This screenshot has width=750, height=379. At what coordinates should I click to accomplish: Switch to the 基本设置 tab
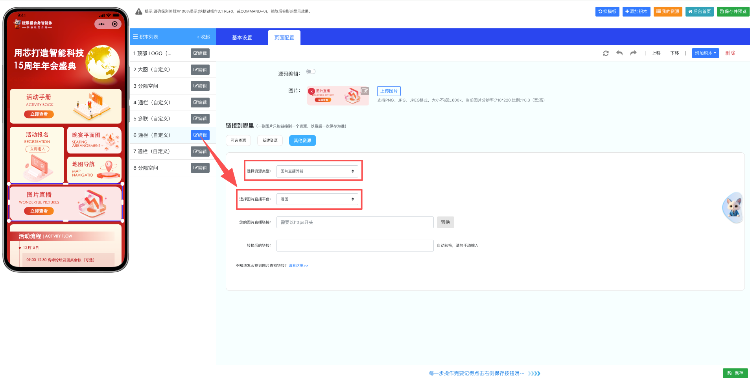coord(242,38)
